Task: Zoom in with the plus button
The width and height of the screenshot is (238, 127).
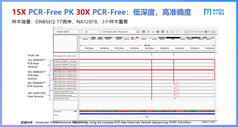Action: tap(213, 32)
